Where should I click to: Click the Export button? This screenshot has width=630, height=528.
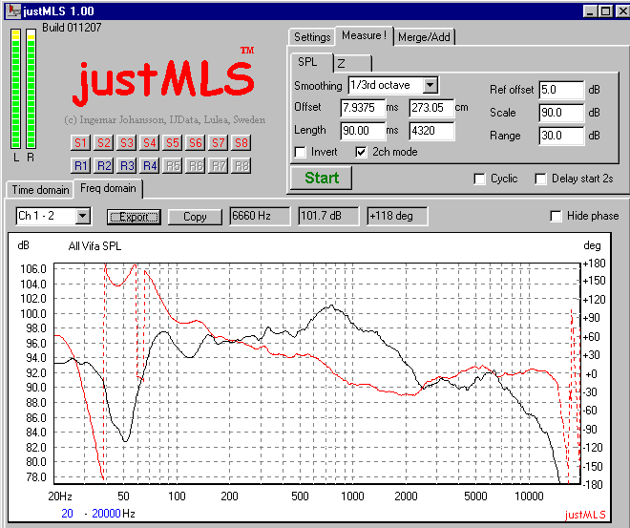(x=134, y=217)
